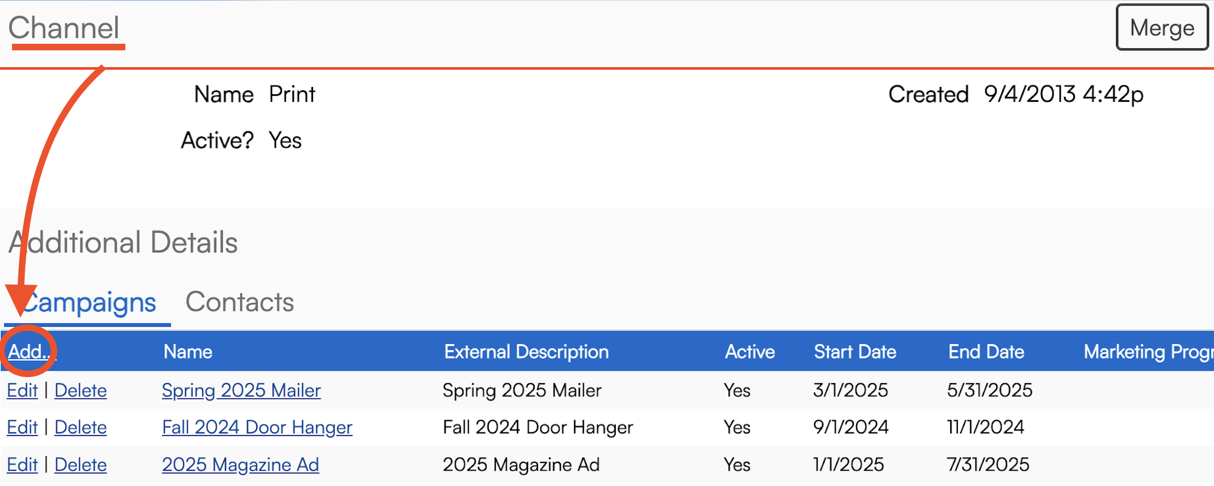Open the 2025 Magazine Ad link

click(240, 465)
